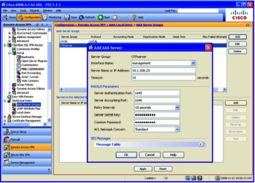Collapse the Clientless SSL VPN Access node

(x=5, y=45)
